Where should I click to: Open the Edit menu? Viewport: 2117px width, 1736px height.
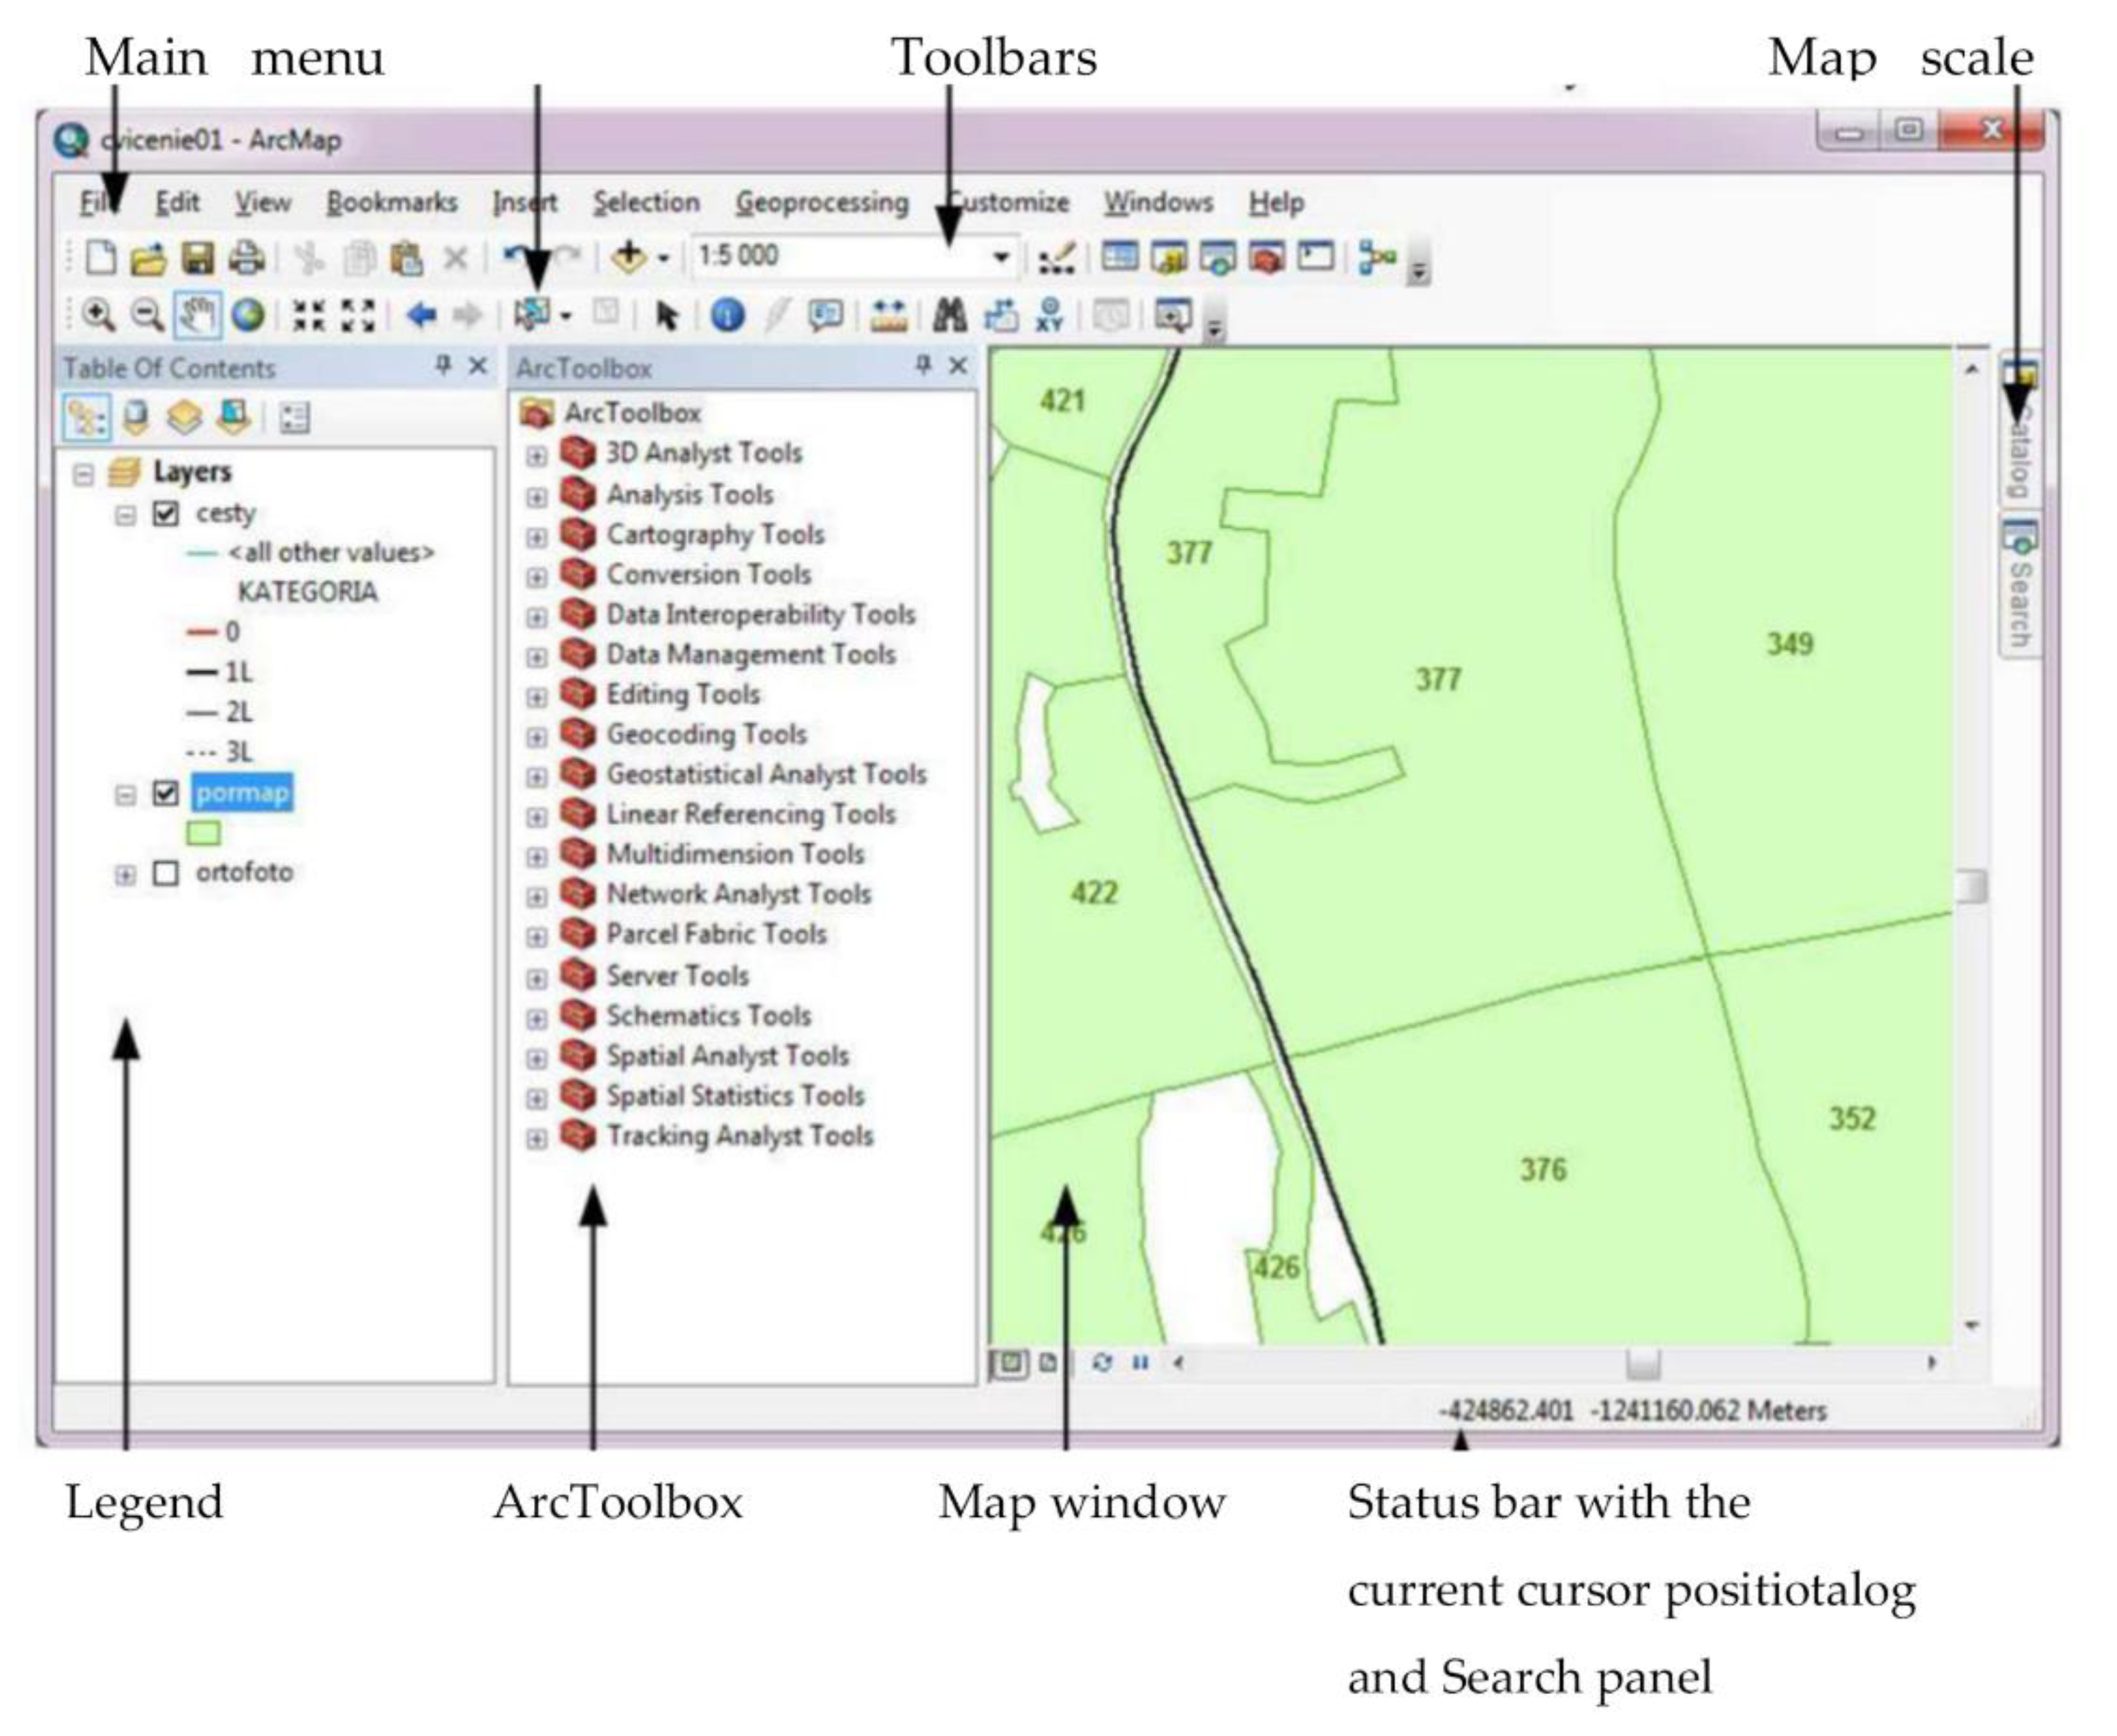pos(178,202)
